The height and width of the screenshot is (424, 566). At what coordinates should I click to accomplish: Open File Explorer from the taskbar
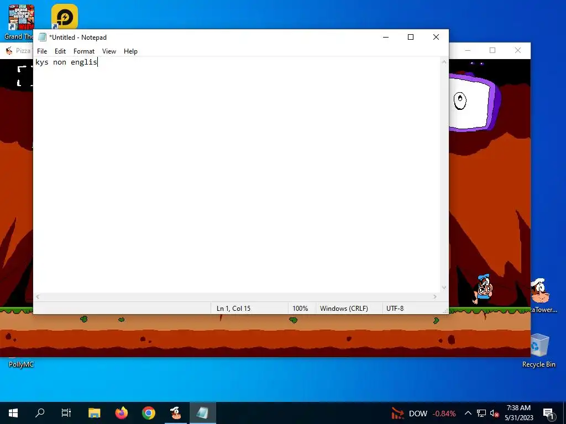pos(94,413)
